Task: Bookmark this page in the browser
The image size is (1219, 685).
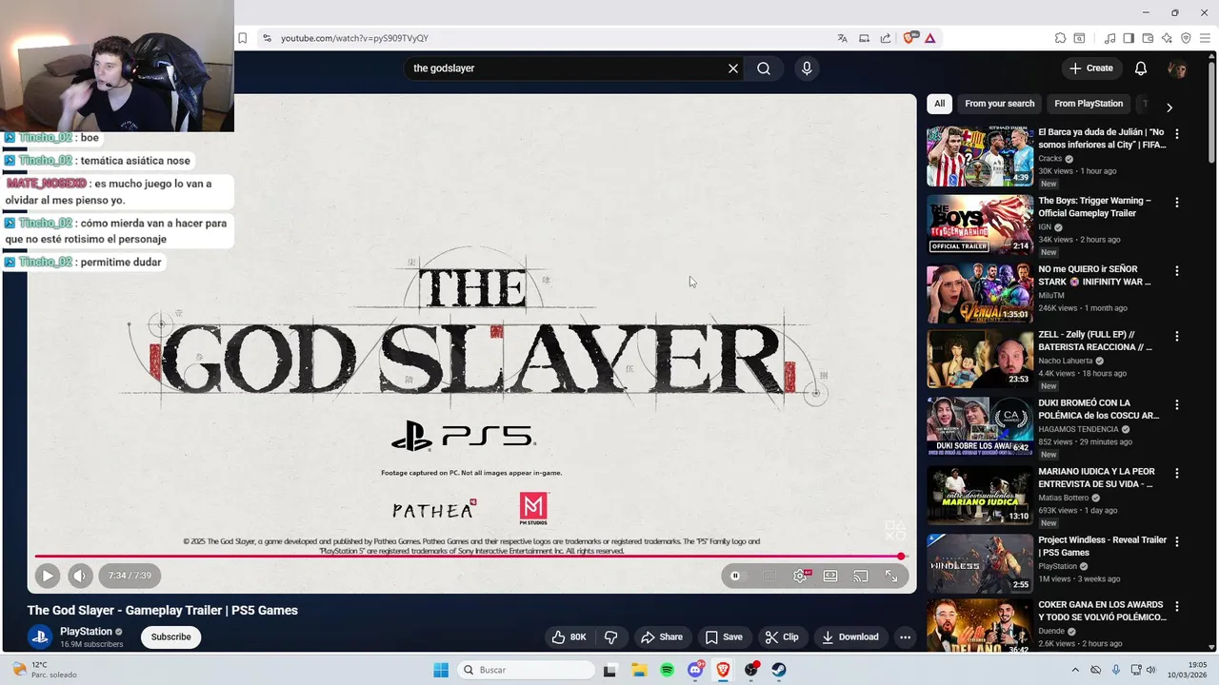Action: 243,38
